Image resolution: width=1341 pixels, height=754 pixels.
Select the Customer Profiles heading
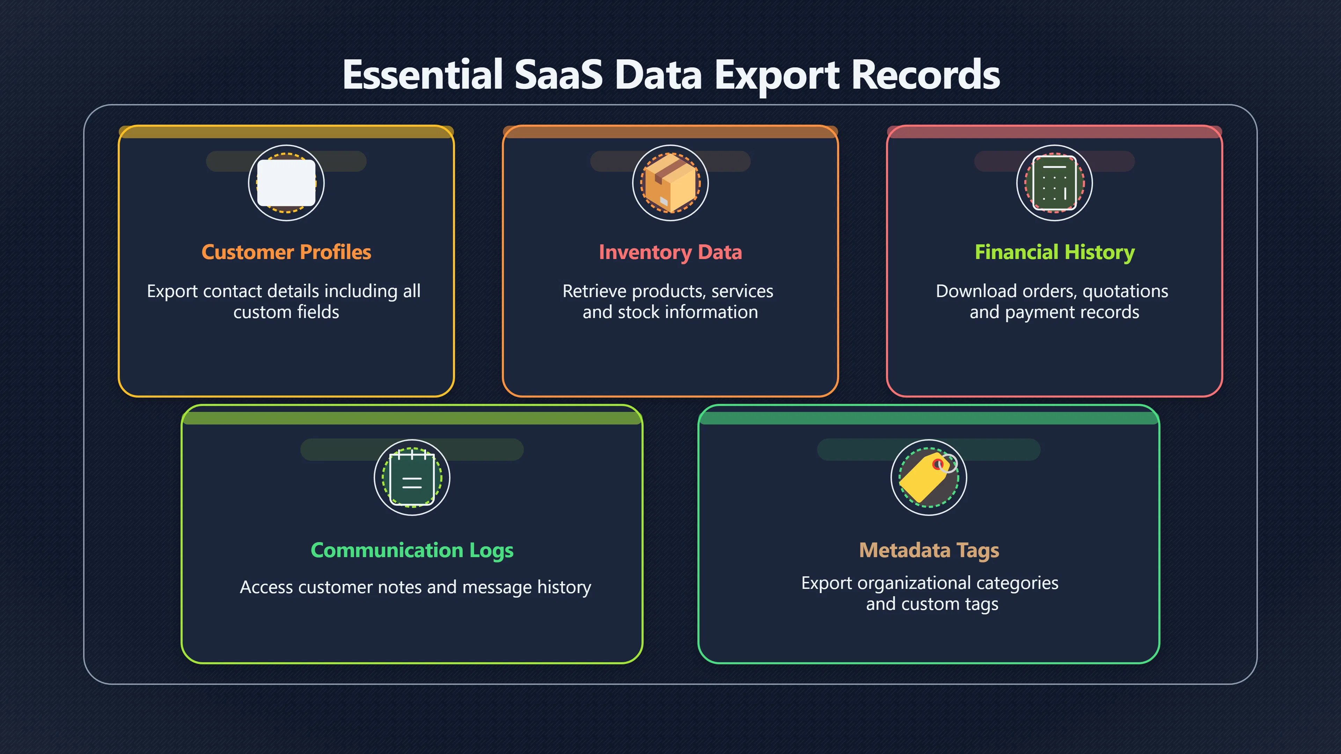tap(286, 252)
